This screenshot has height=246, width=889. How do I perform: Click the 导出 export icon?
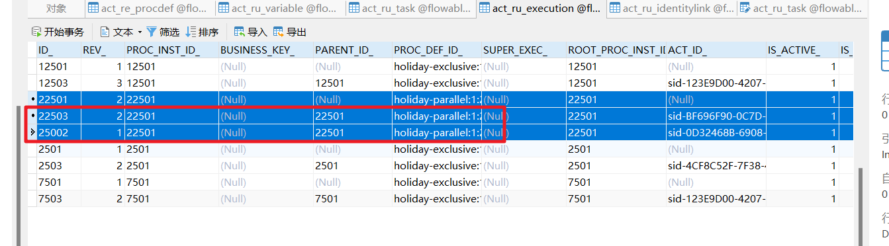click(x=279, y=32)
